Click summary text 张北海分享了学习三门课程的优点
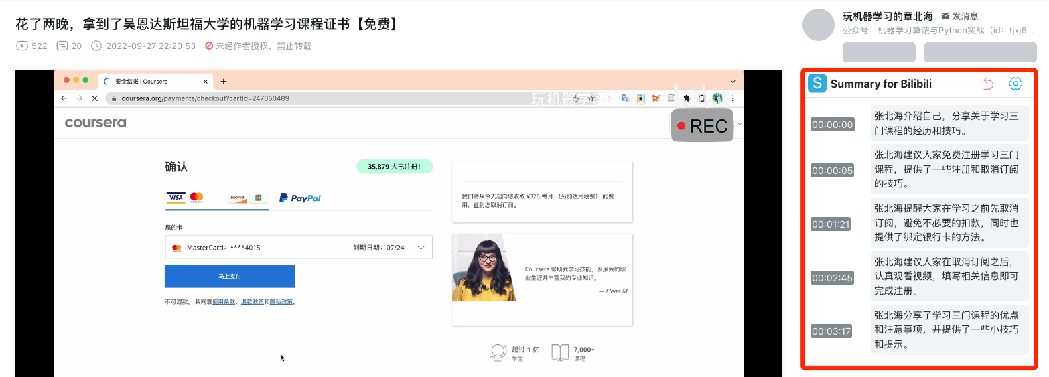This screenshot has width=1049, height=377. (949, 331)
